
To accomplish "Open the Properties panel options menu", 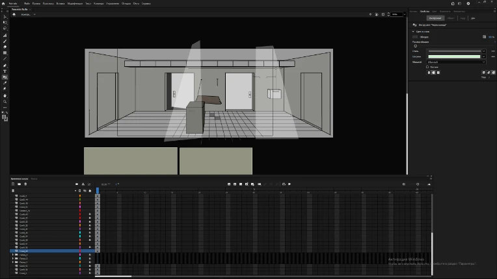I will click(494, 11).
